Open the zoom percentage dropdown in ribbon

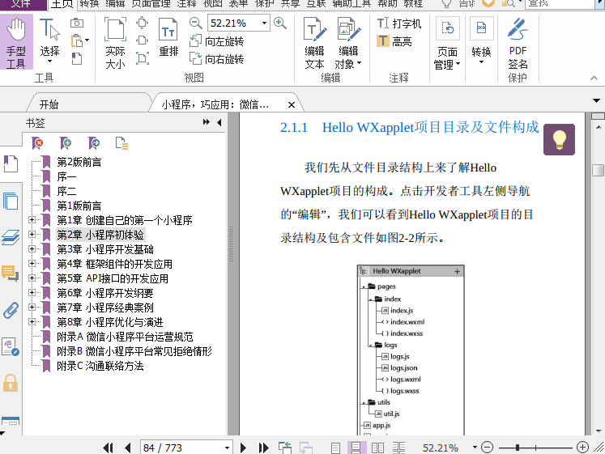(x=264, y=23)
